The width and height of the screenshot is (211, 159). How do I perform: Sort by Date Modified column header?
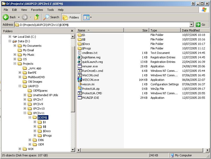coord(195,30)
